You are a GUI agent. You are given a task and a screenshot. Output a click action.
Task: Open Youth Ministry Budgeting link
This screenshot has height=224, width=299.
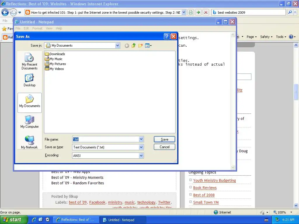click(x=214, y=180)
